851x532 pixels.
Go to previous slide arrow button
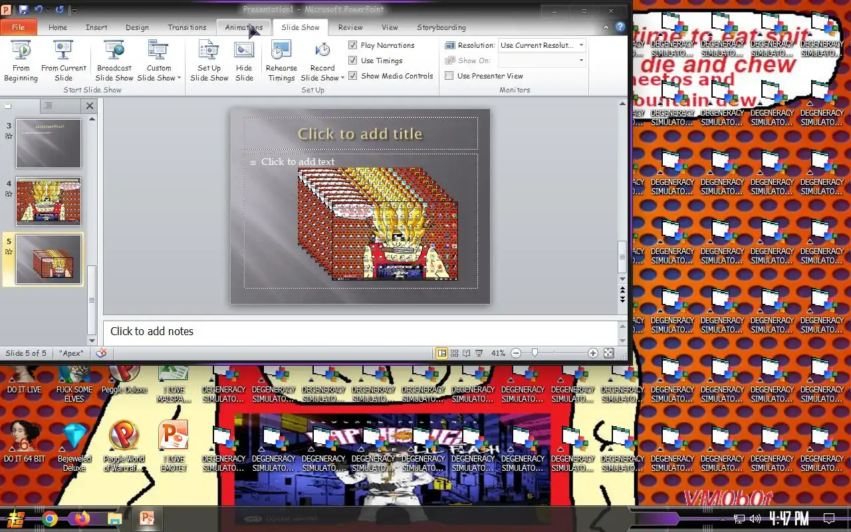(622, 290)
